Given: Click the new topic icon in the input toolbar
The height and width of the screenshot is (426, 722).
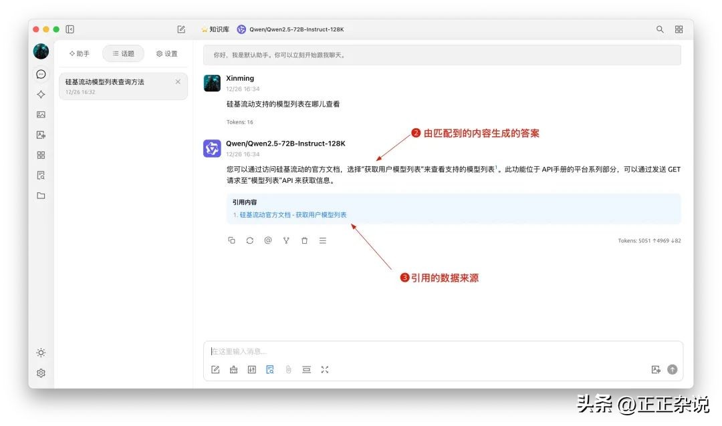Looking at the screenshot, I should pos(215,370).
